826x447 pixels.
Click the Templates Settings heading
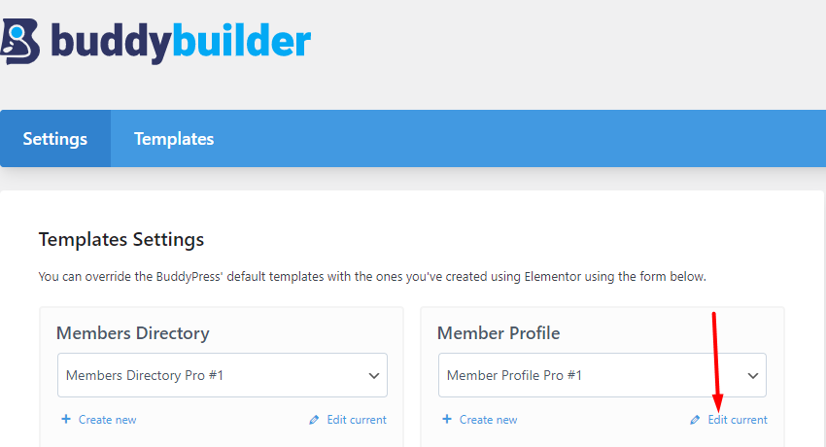(121, 240)
